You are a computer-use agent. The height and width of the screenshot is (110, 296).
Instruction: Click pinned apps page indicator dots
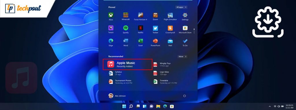tap(194, 31)
